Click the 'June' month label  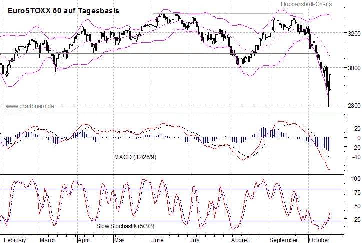[158, 240]
